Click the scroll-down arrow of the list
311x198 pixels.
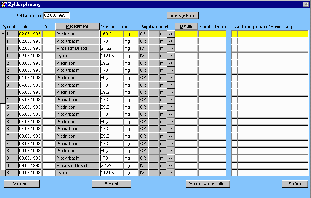coord(3,173)
